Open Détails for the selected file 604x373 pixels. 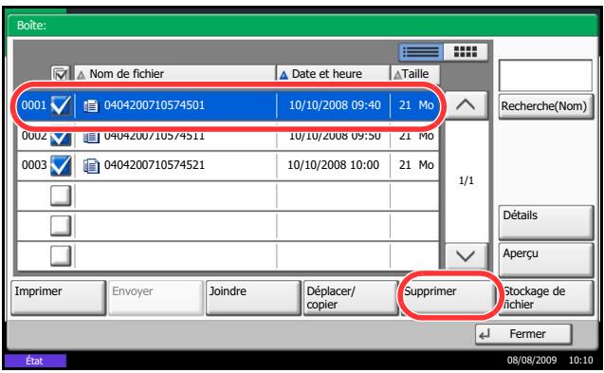pos(546,222)
